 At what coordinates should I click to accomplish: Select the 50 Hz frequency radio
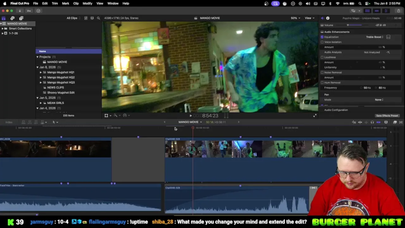click(x=361, y=88)
